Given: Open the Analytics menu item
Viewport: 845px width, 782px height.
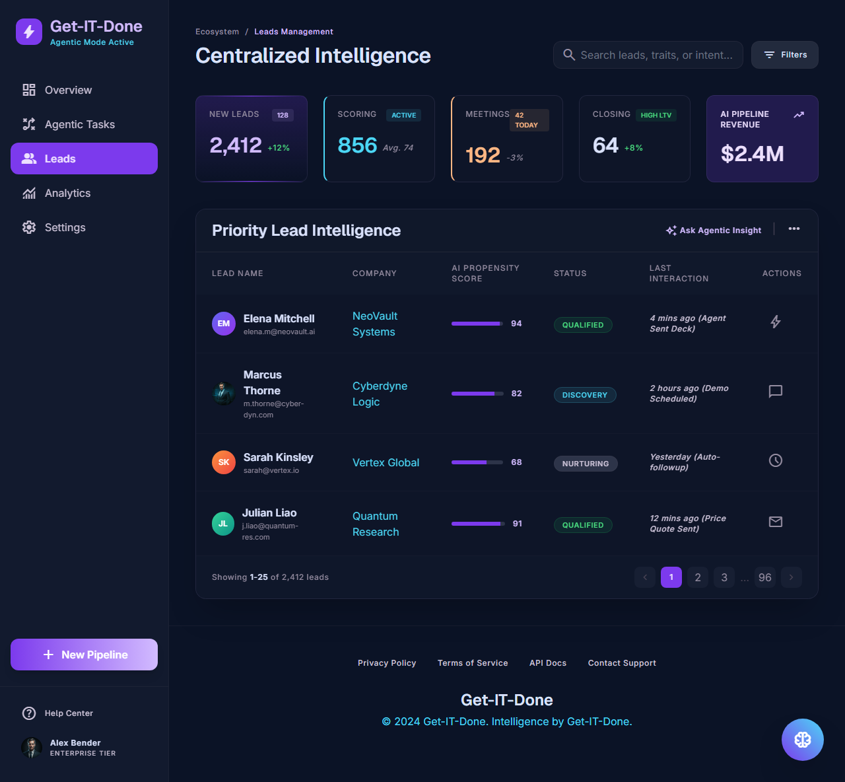Looking at the screenshot, I should tap(84, 193).
